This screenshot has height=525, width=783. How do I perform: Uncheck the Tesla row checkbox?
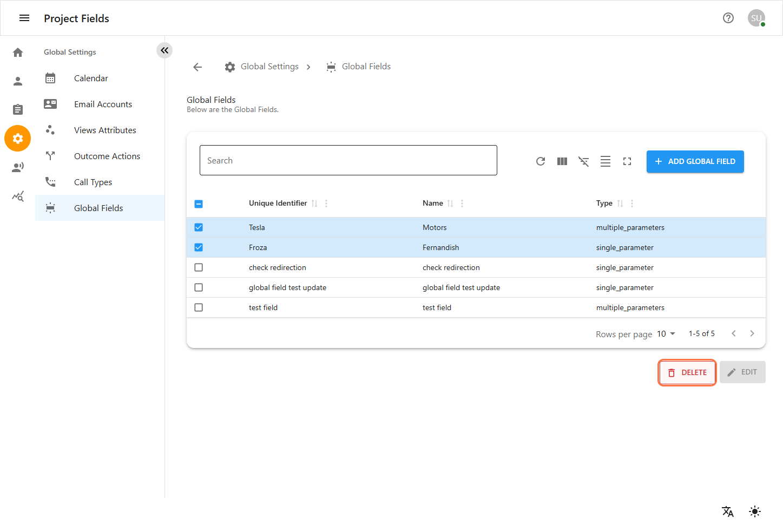click(x=199, y=227)
